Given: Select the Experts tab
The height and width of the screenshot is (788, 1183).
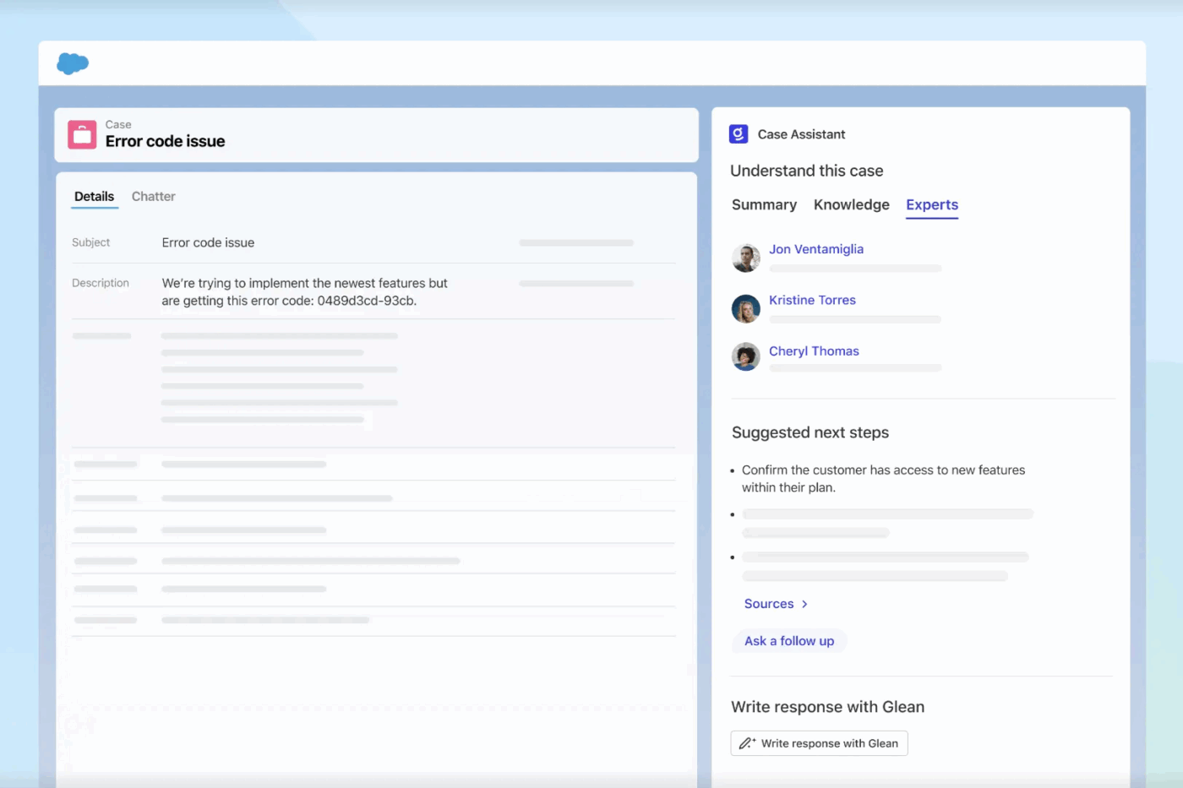Looking at the screenshot, I should point(932,204).
